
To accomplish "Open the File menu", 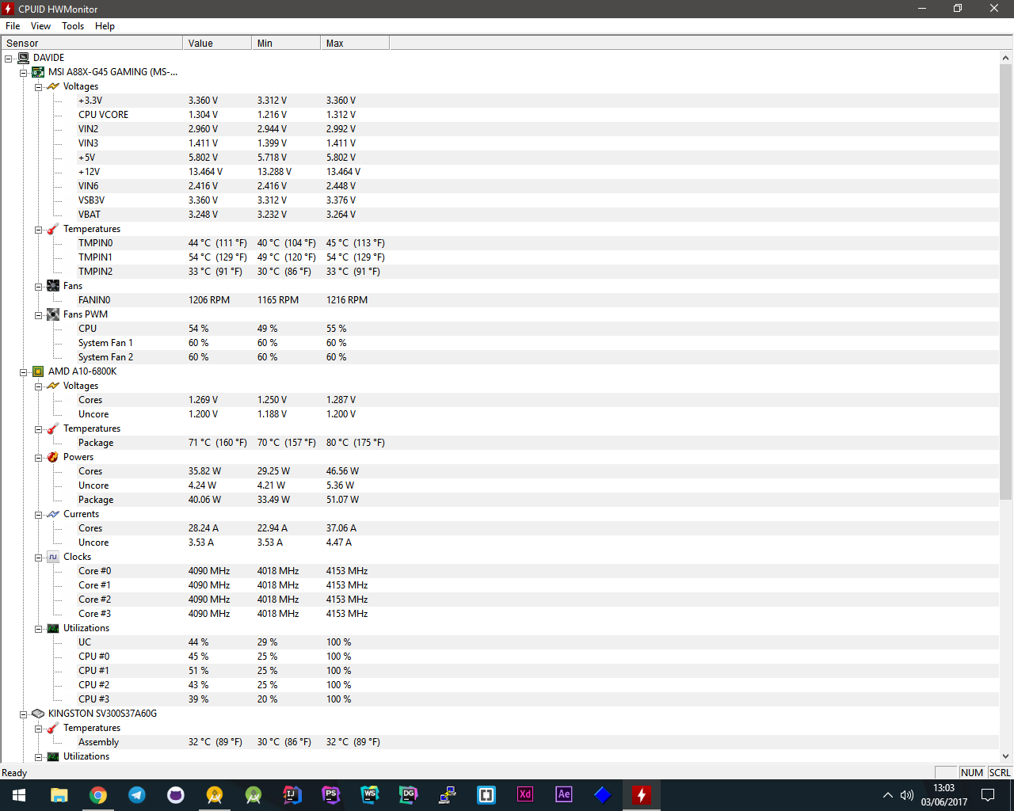I will click(x=13, y=26).
